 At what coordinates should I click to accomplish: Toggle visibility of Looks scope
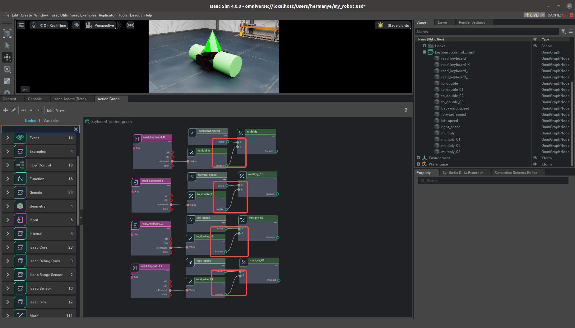click(535, 46)
